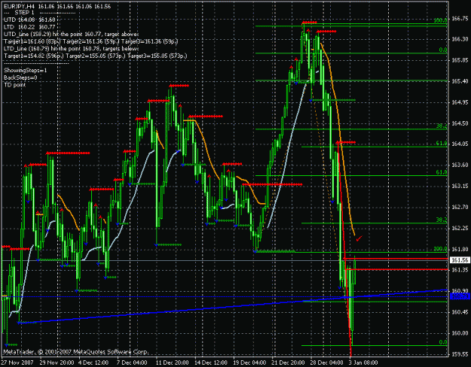Screen dimensions: 471x367
Task: Click the 'Target1=161.60 (83p.)' targets line
Action: point(90,41)
